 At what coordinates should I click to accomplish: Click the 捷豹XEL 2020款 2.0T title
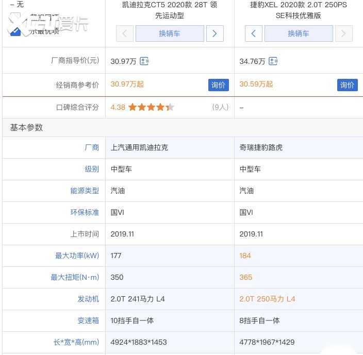click(299, 10)
